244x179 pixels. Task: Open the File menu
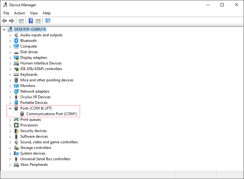pos(6,13)
